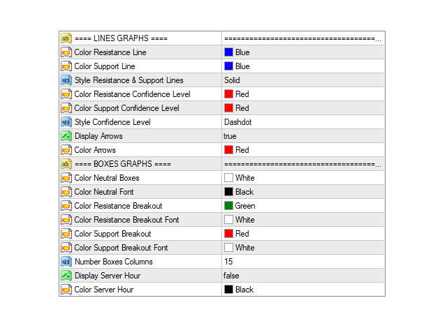Viewport: 447px width, 335px height.
Task: Click the Color Support Breakout Font label
Action: (x=121, y=248)
